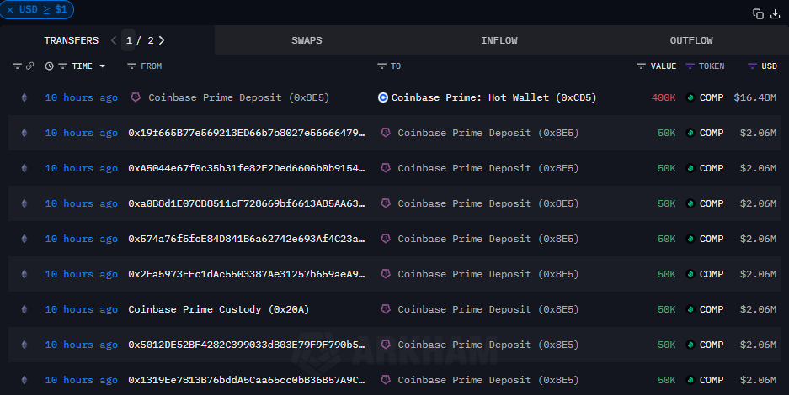789x395 pixels.
Task: Open the FROM column filter
Action: coord(131,66)
